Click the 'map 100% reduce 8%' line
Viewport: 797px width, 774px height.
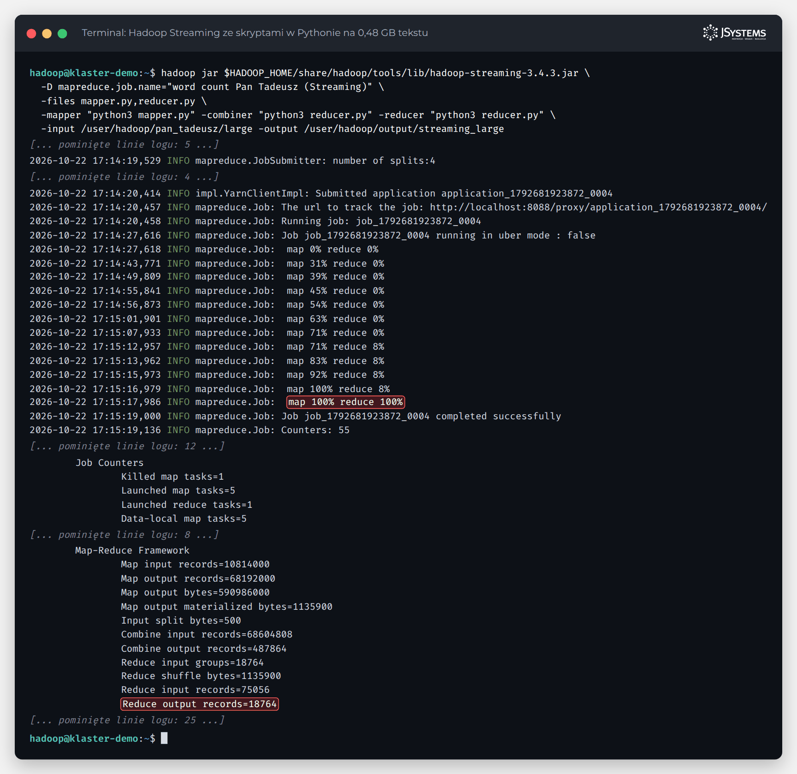pos(209,389)
